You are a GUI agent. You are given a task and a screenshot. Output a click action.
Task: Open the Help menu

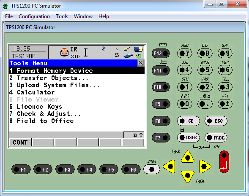coord(104,16)
